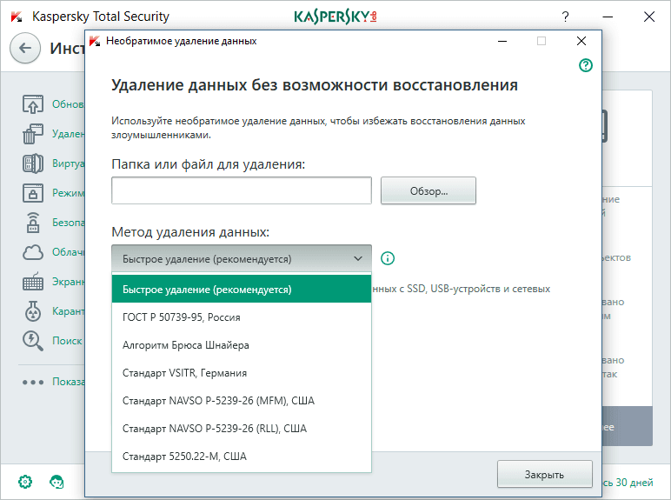
Task: Click the locked window mode icon in the sidebar
Action: coord(33,193)
